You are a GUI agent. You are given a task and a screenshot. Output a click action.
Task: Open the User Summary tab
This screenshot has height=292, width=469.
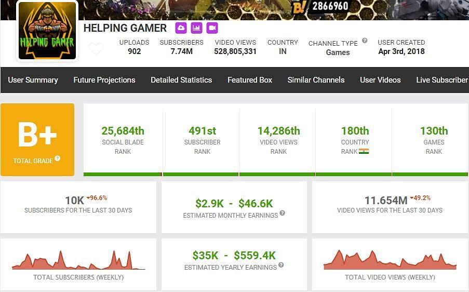click(33, 80)
